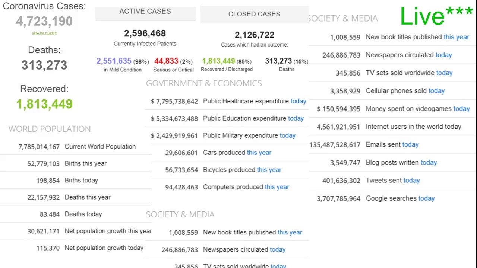Click the mild condition count 2,551,635
This screenshot has height=268, width=477.
[x=114, y=61]
